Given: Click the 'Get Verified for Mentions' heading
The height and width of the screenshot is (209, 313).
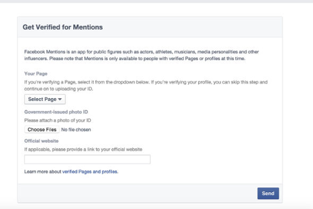Looking at the screenshot, I should (x=63, y=27).
